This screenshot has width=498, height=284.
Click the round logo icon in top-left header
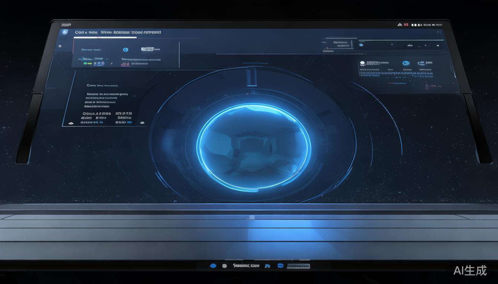[66, 32]
